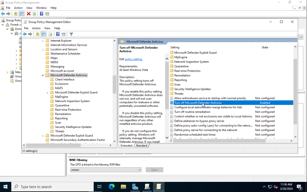
Task: Select Network Inspection System in tree
Action: click(72, 101)
